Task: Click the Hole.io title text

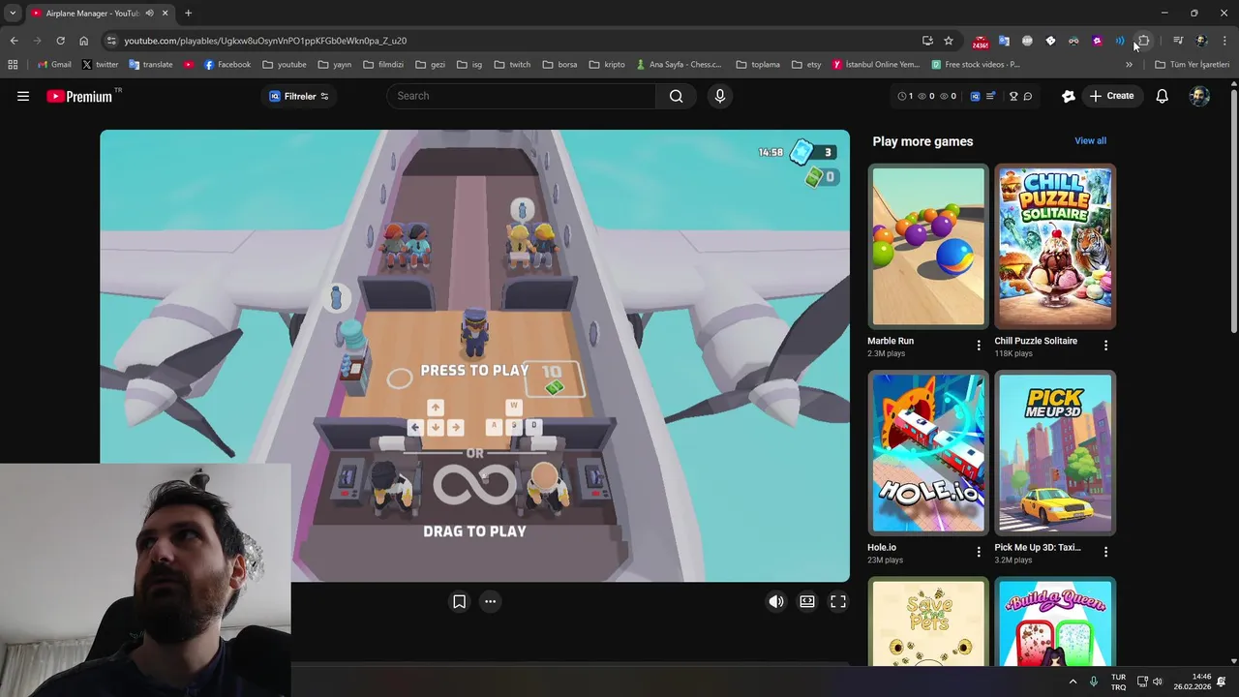Action: 882,547
